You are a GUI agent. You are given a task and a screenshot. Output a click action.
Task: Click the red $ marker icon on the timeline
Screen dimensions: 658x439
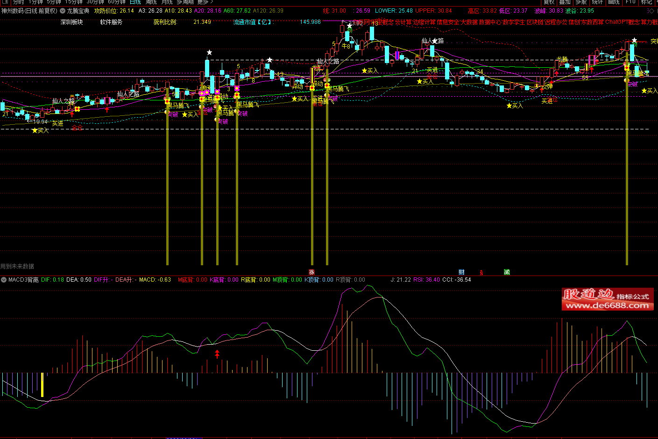point(481,272)
